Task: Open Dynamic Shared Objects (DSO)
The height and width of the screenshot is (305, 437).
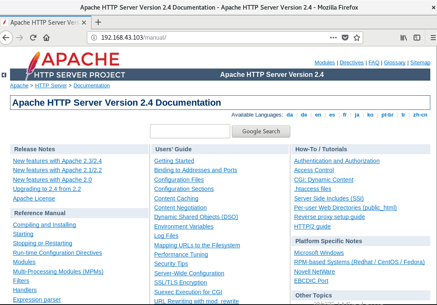Action: coord(196,217)
